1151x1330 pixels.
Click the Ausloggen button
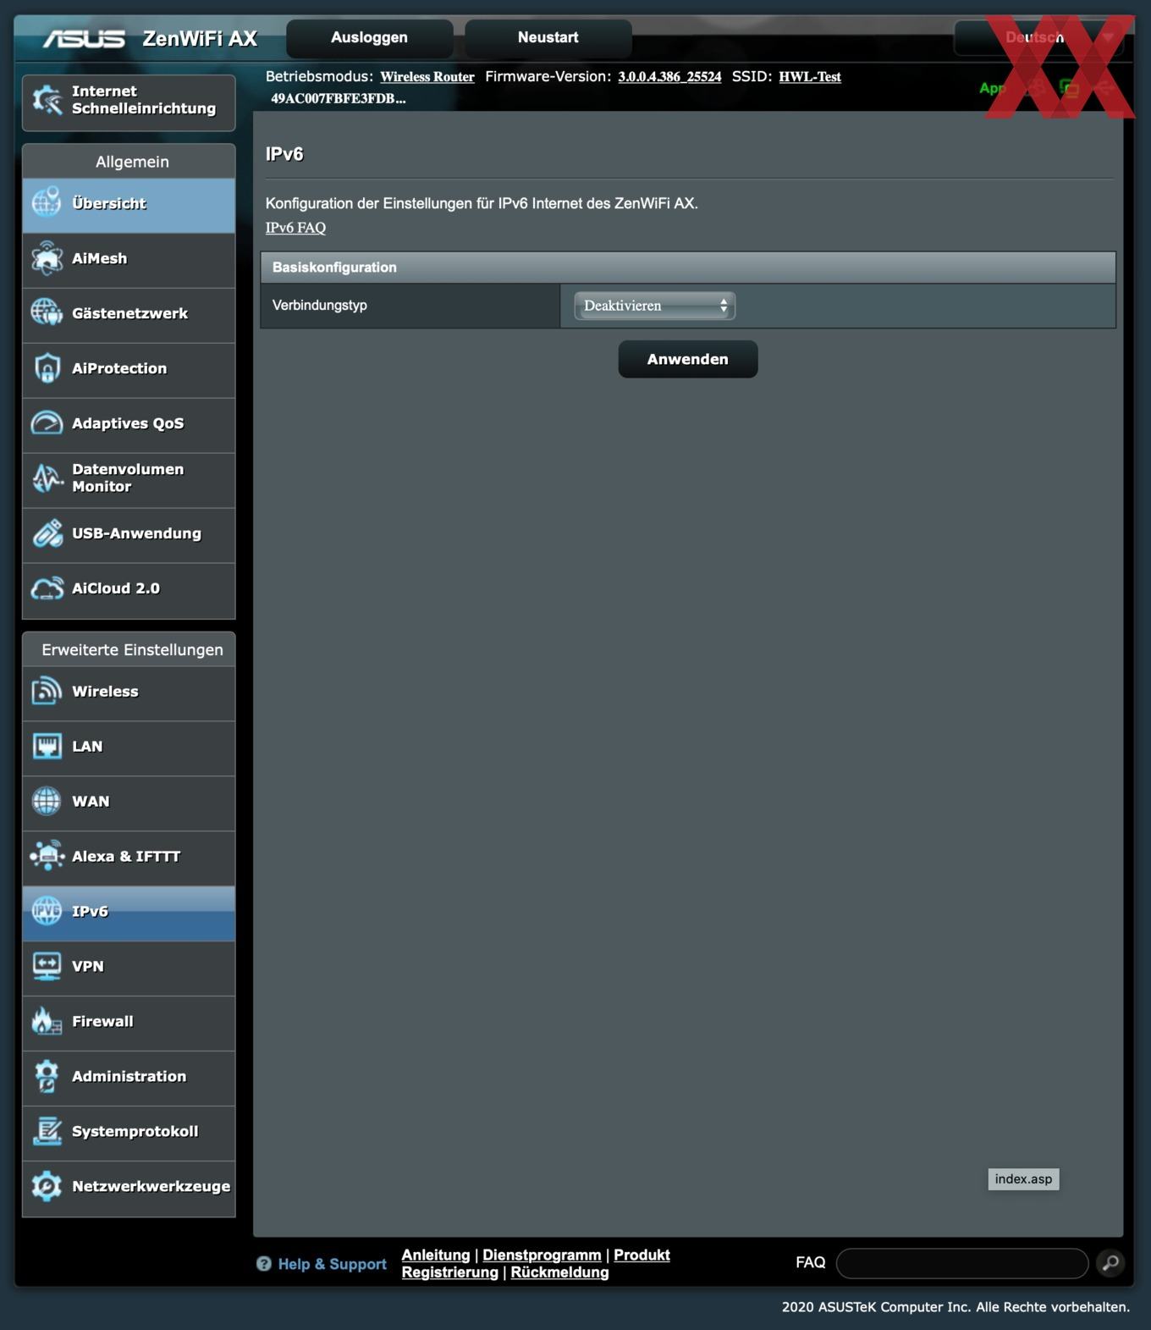[x=370, y=38]
